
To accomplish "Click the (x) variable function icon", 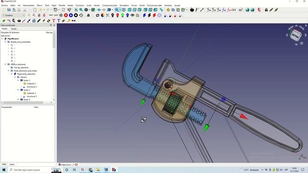I will tap(234, 10).
